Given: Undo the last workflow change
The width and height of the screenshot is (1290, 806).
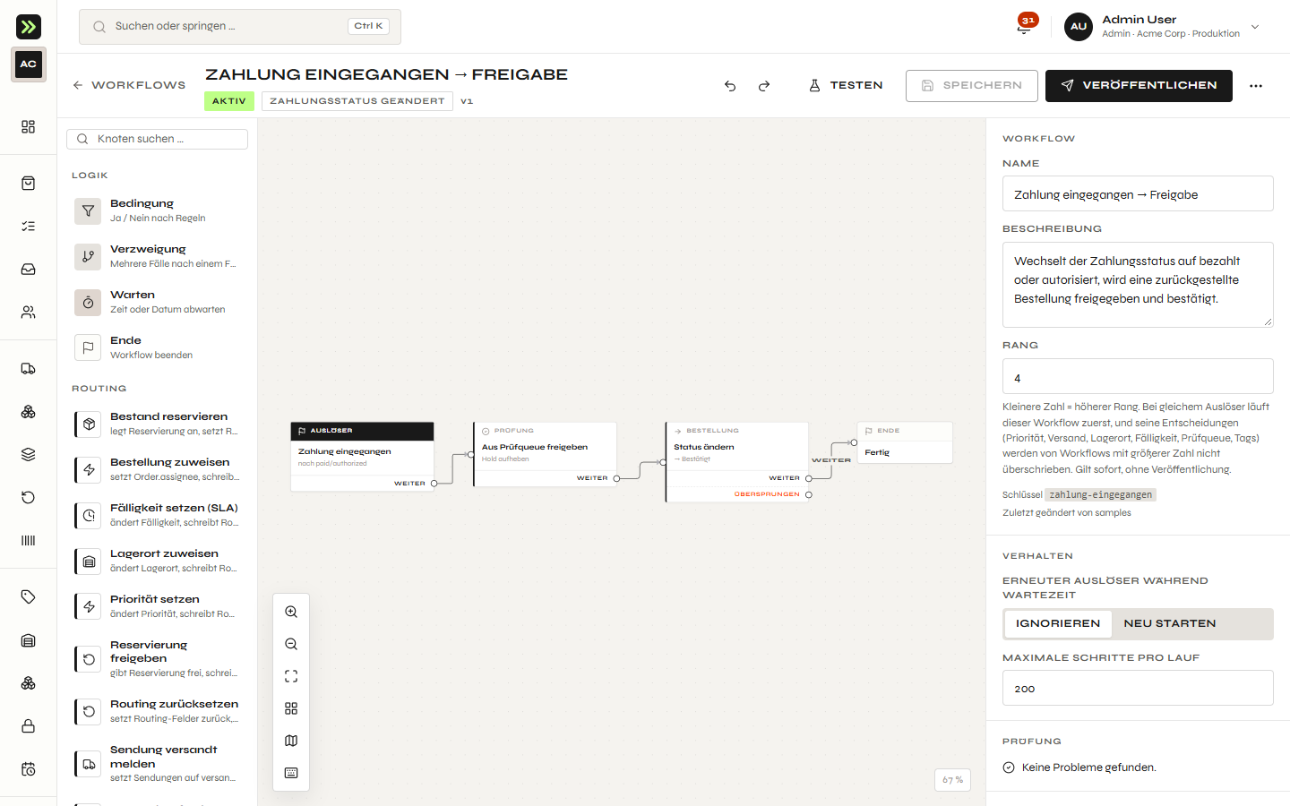Looking at the screenshot, I should pos(730,86).
